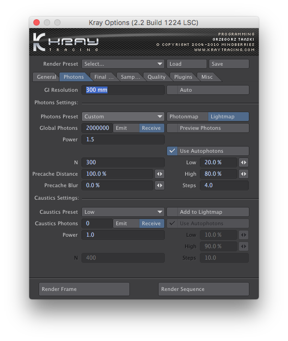Click the Load preset button
Image resolution: width=288 pixels, height=341 pixels.
point(187,64)
